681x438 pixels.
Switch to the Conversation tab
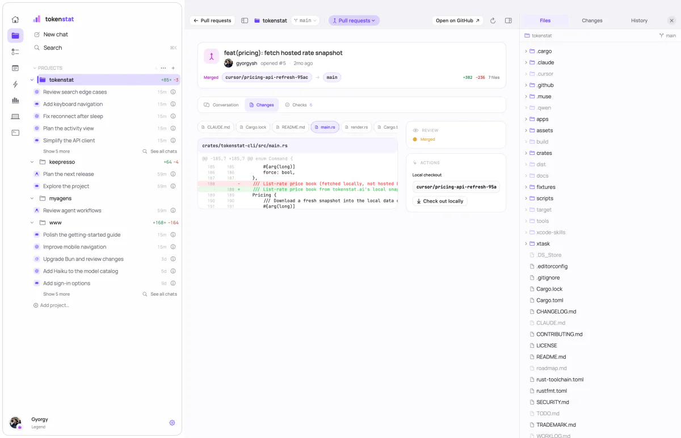pyautogui.click(x=221, y=105)
